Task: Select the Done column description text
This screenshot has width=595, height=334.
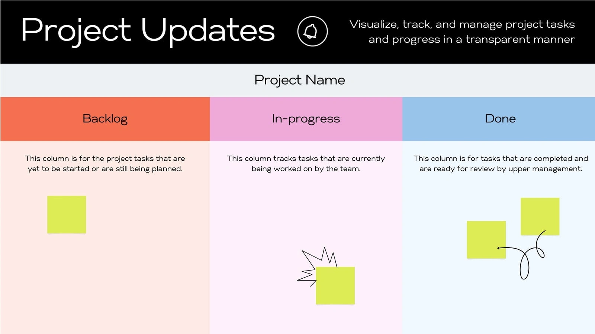Action: (501, 163)
